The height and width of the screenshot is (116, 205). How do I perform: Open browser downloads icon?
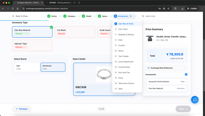click(x=182, y=8)
